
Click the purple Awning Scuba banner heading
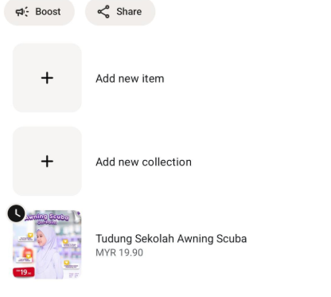pos(47,218)
